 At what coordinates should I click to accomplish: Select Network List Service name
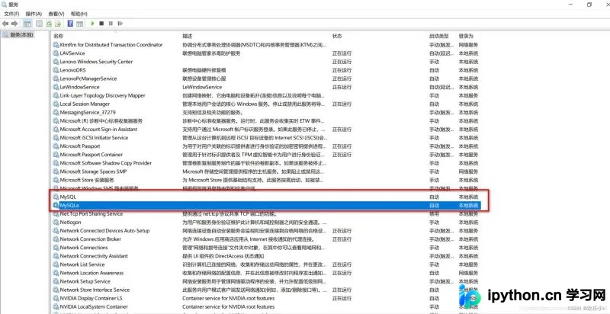pyautogui.click(x=82, y=264)
